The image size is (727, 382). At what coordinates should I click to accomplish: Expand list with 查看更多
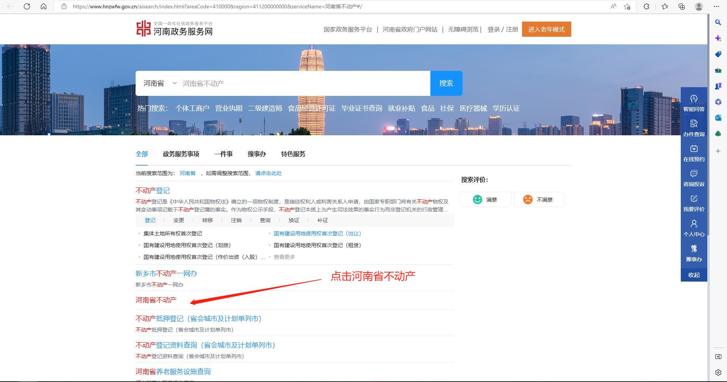point(285,257)
